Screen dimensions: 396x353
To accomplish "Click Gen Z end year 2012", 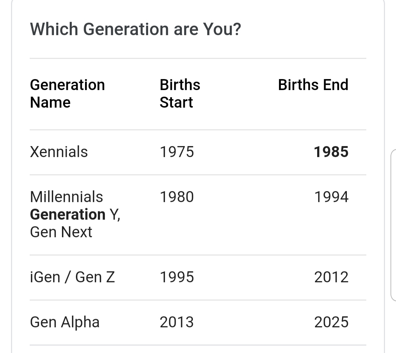I will pyautogui.click(x=331, y=277).
